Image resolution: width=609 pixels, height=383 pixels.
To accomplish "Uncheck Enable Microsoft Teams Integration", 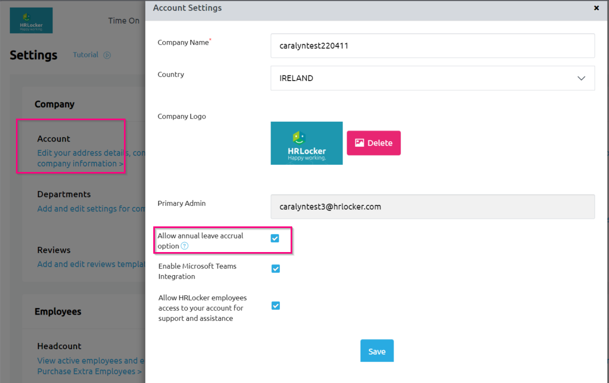I will click(276, 269).
